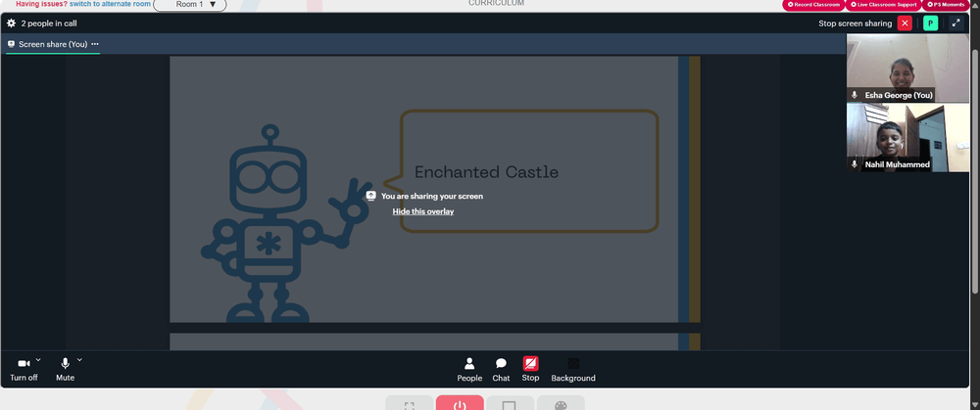
Task: Click microphone icon on Esha George tile
Action: 855,96
